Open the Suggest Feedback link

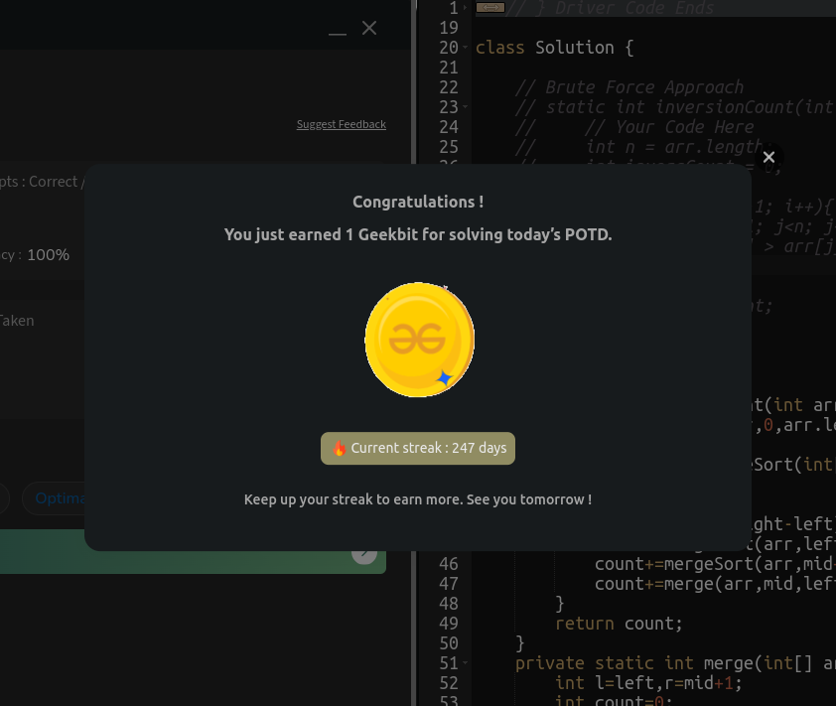(x=342, y=124)
